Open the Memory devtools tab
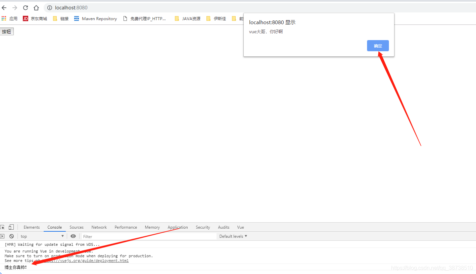Image resolution: width=476 pixels, height=274 pixels. pos(152,227)
